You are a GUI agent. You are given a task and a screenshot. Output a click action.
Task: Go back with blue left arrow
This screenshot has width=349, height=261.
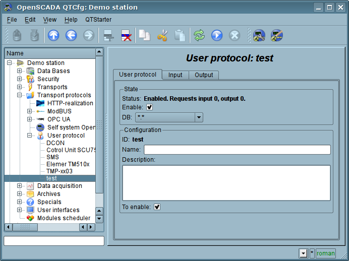pos(71,35)
